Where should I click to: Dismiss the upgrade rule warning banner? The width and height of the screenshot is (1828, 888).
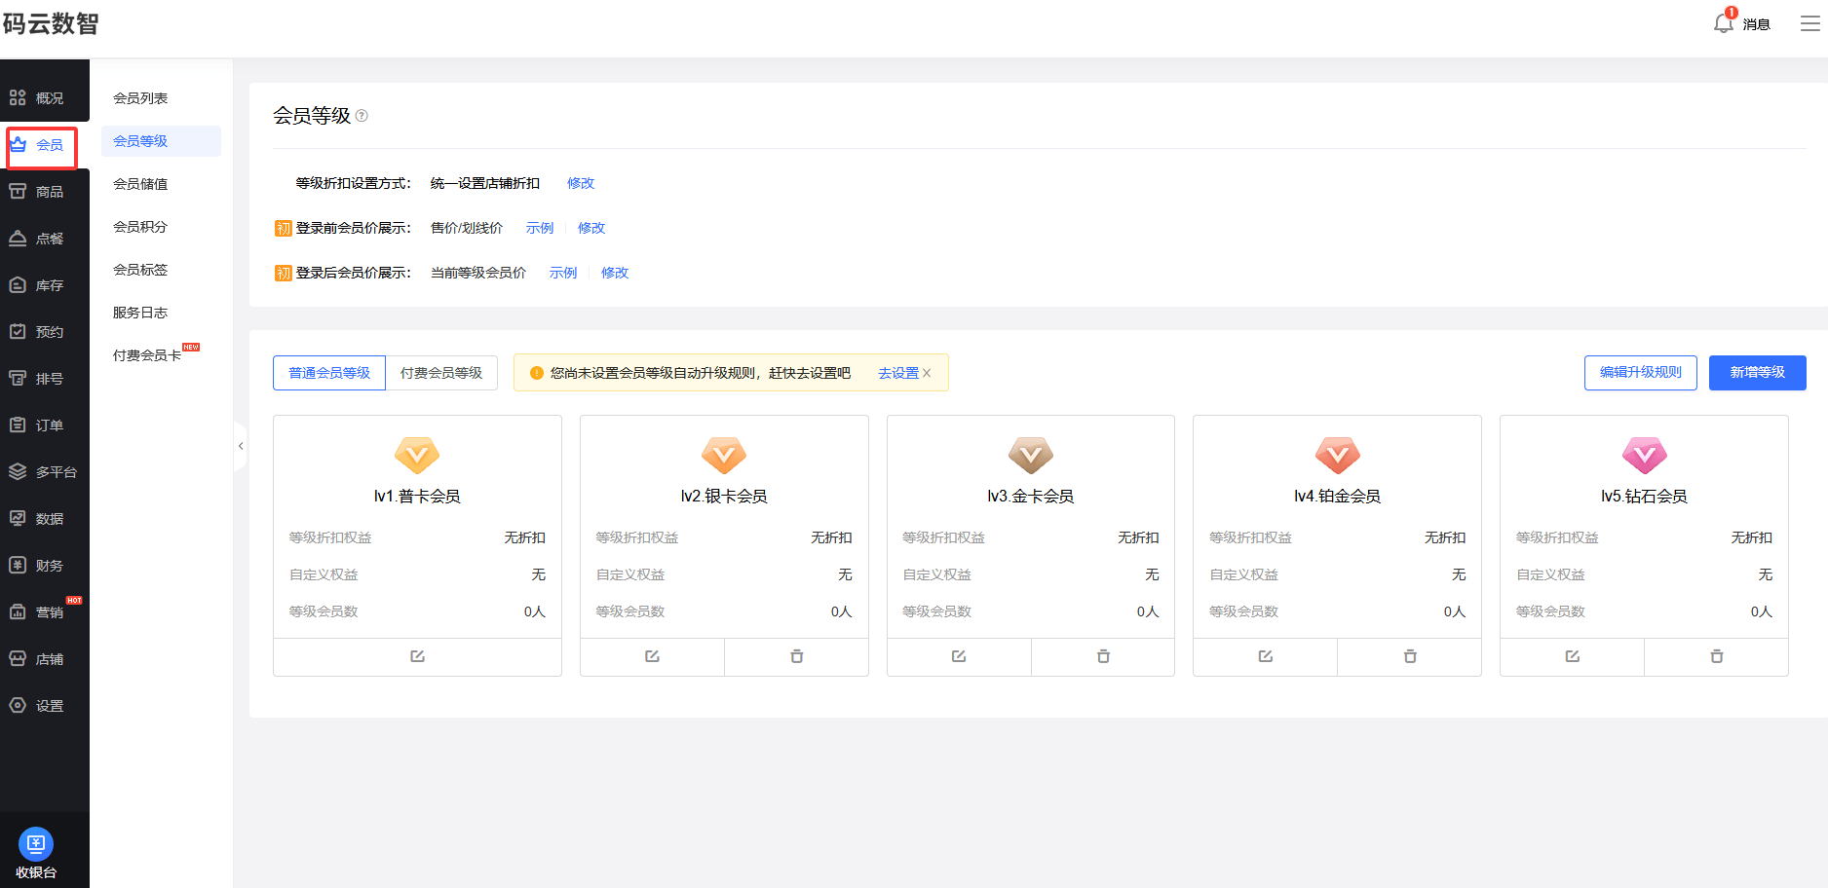pyautogui.click(x=927, y=373)
